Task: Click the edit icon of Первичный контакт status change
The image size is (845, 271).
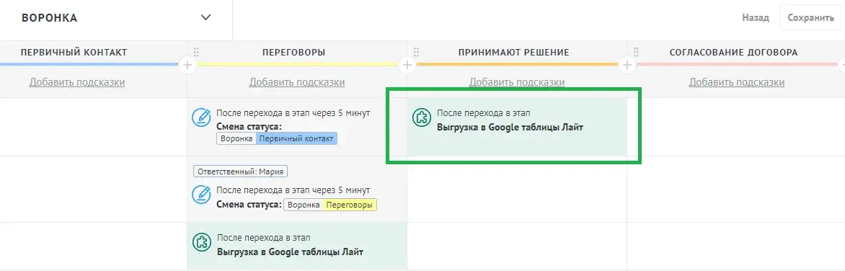Action: (x=202, y=117)
